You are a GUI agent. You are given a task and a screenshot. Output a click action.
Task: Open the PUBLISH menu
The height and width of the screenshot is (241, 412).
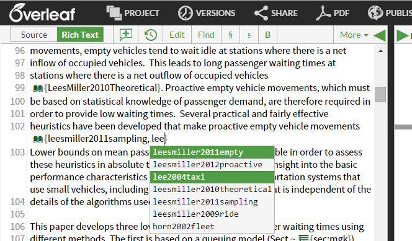pos(390,13)
